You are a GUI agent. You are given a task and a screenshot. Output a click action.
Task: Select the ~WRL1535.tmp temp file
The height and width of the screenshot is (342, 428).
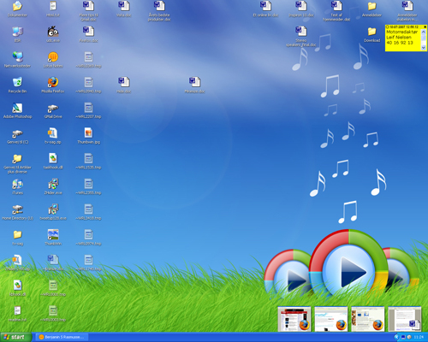tap(88, 158)
